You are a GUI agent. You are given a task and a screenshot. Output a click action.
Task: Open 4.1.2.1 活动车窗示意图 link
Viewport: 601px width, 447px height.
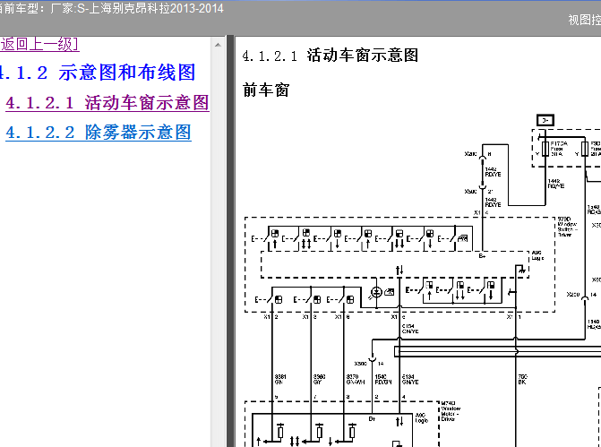click(107, 103)
